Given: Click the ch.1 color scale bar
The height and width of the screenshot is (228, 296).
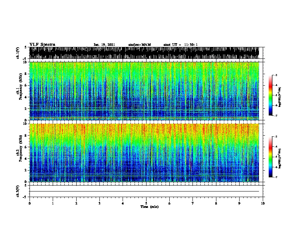Looking at the screenshot, I should click(271, 95).
